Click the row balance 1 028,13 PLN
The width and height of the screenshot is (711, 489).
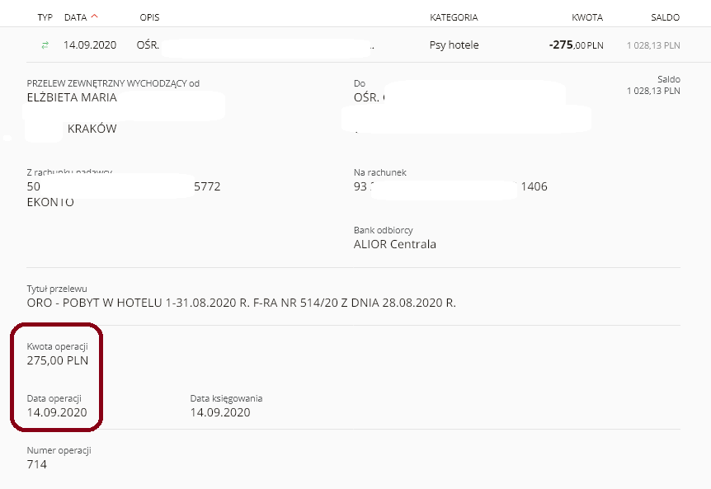tap(653, 45)
